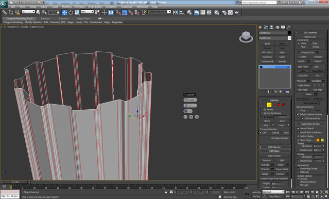Click the Select and Link tool

pos(5,12)
